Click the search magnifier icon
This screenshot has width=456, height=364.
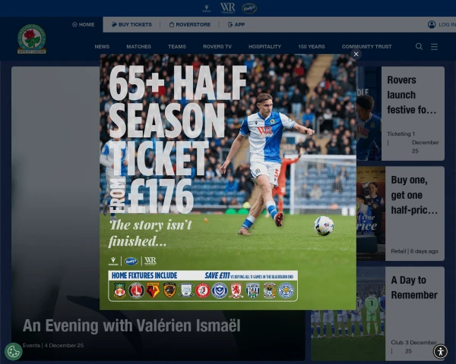[x=419, y=46]
